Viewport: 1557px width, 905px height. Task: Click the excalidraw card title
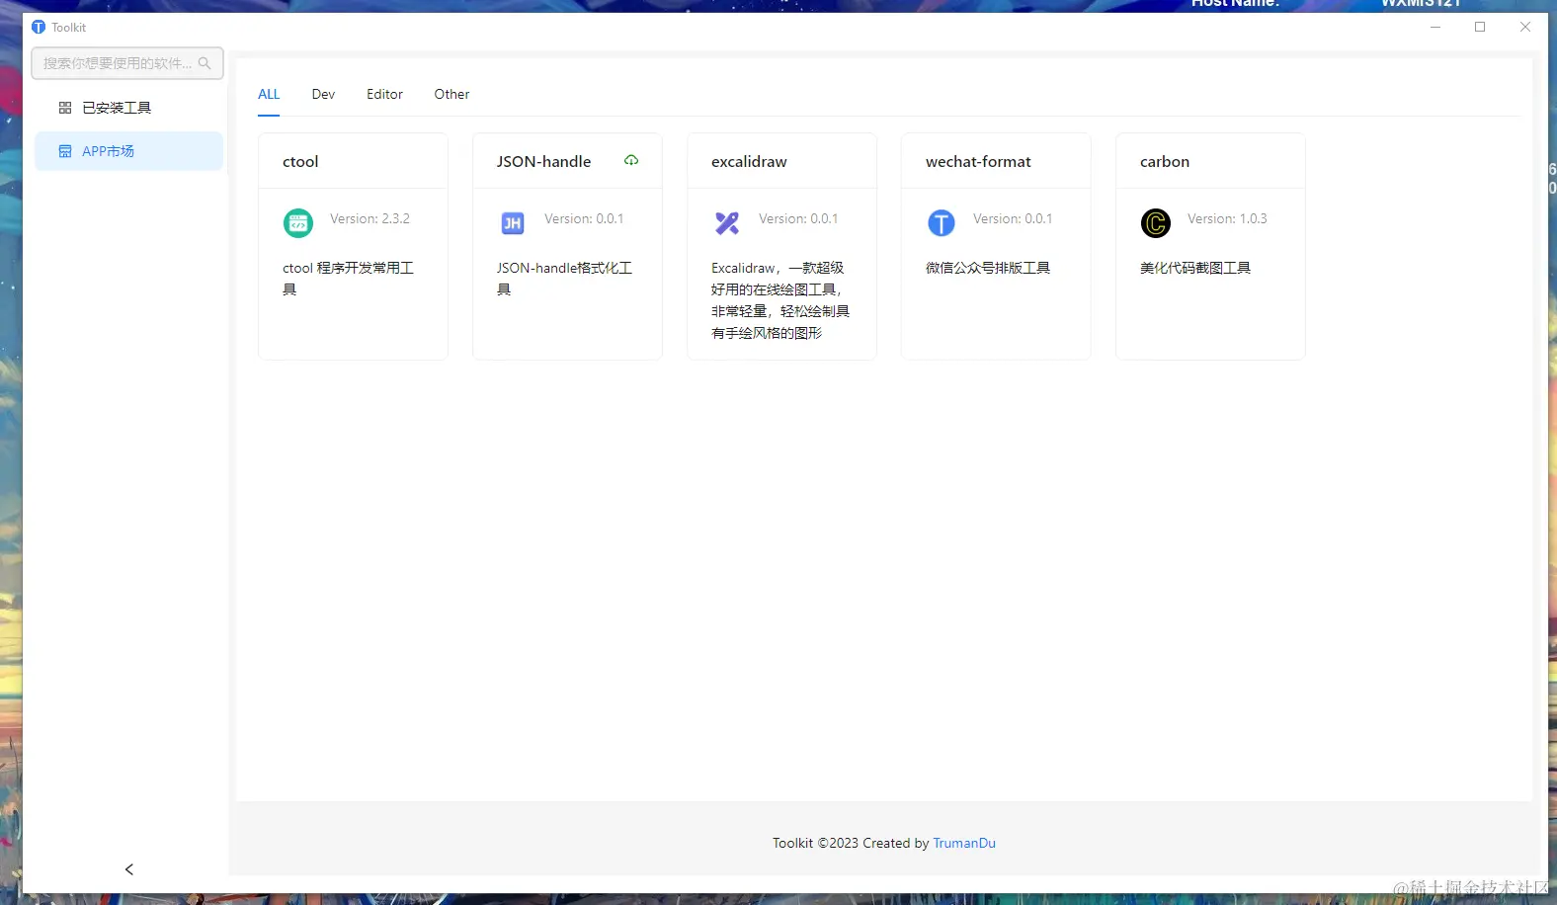749,162
